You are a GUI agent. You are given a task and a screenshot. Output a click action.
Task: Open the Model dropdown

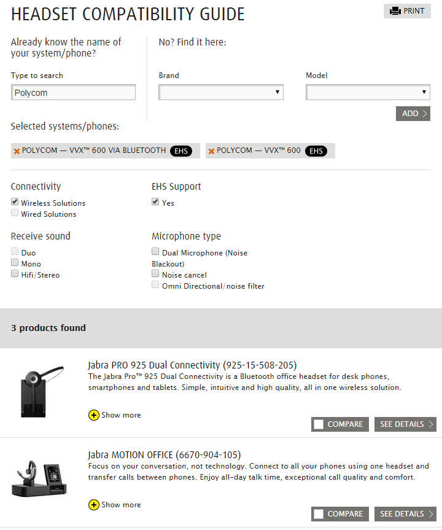pyautogui.click(x=368, y=92)
